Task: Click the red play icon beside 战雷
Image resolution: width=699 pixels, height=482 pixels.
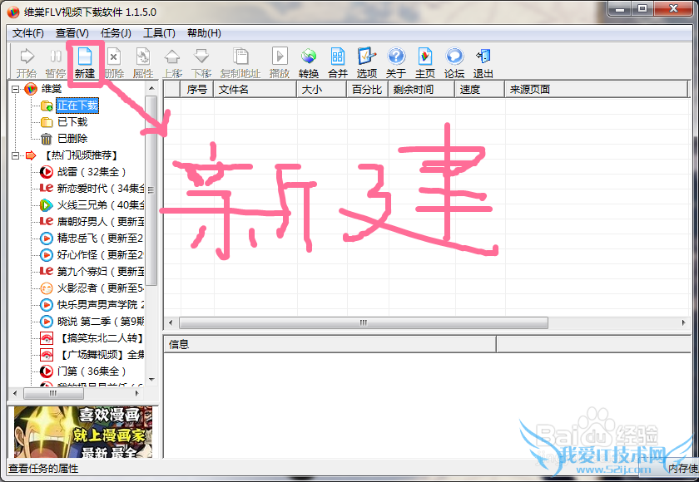Action: click(x=47, y=172)
